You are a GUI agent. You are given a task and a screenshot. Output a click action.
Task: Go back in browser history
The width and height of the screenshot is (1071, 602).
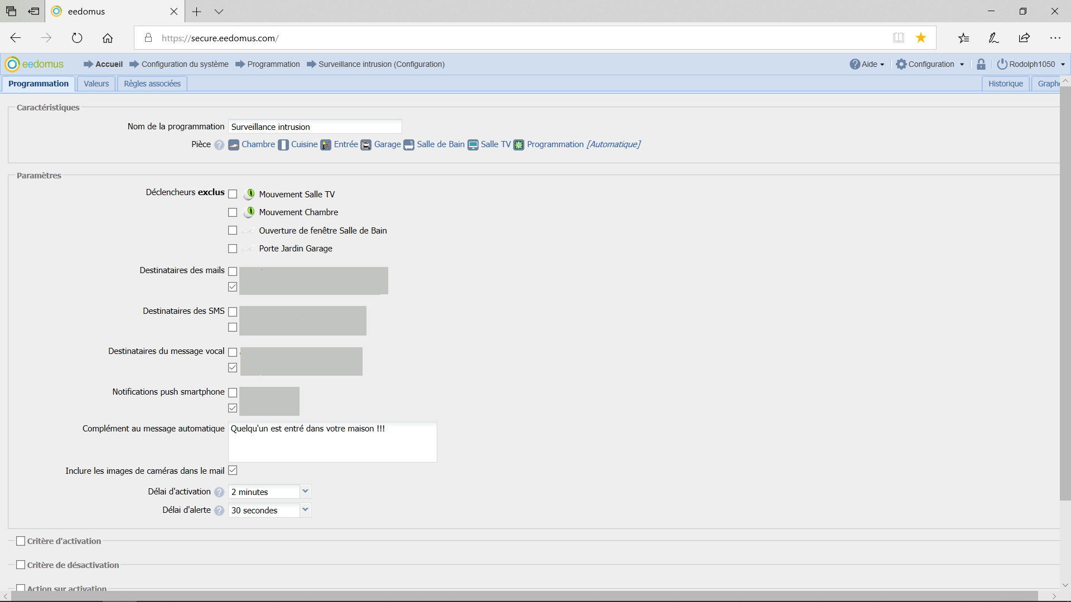pos(16,38)
